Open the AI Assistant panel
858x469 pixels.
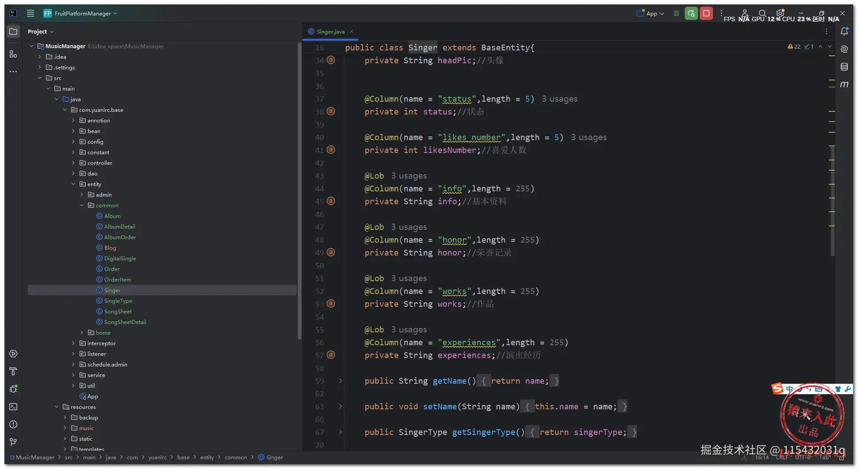pos(844,49)
